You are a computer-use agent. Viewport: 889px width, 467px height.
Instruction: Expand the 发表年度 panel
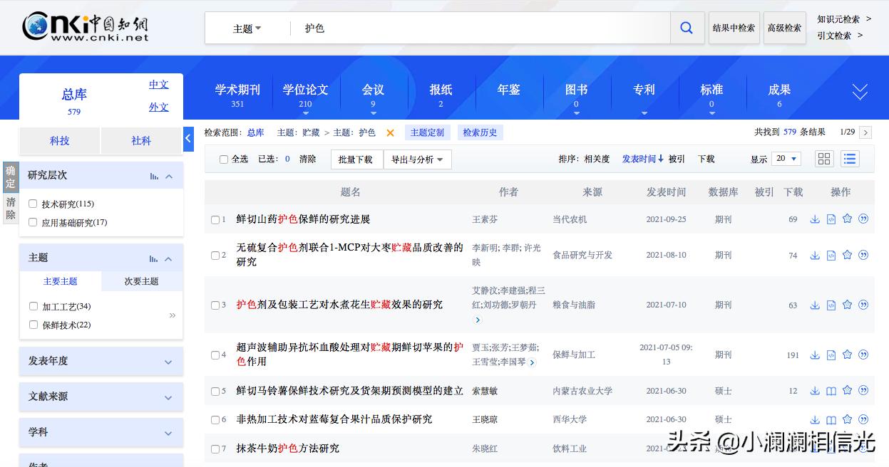tap(100, 361)
